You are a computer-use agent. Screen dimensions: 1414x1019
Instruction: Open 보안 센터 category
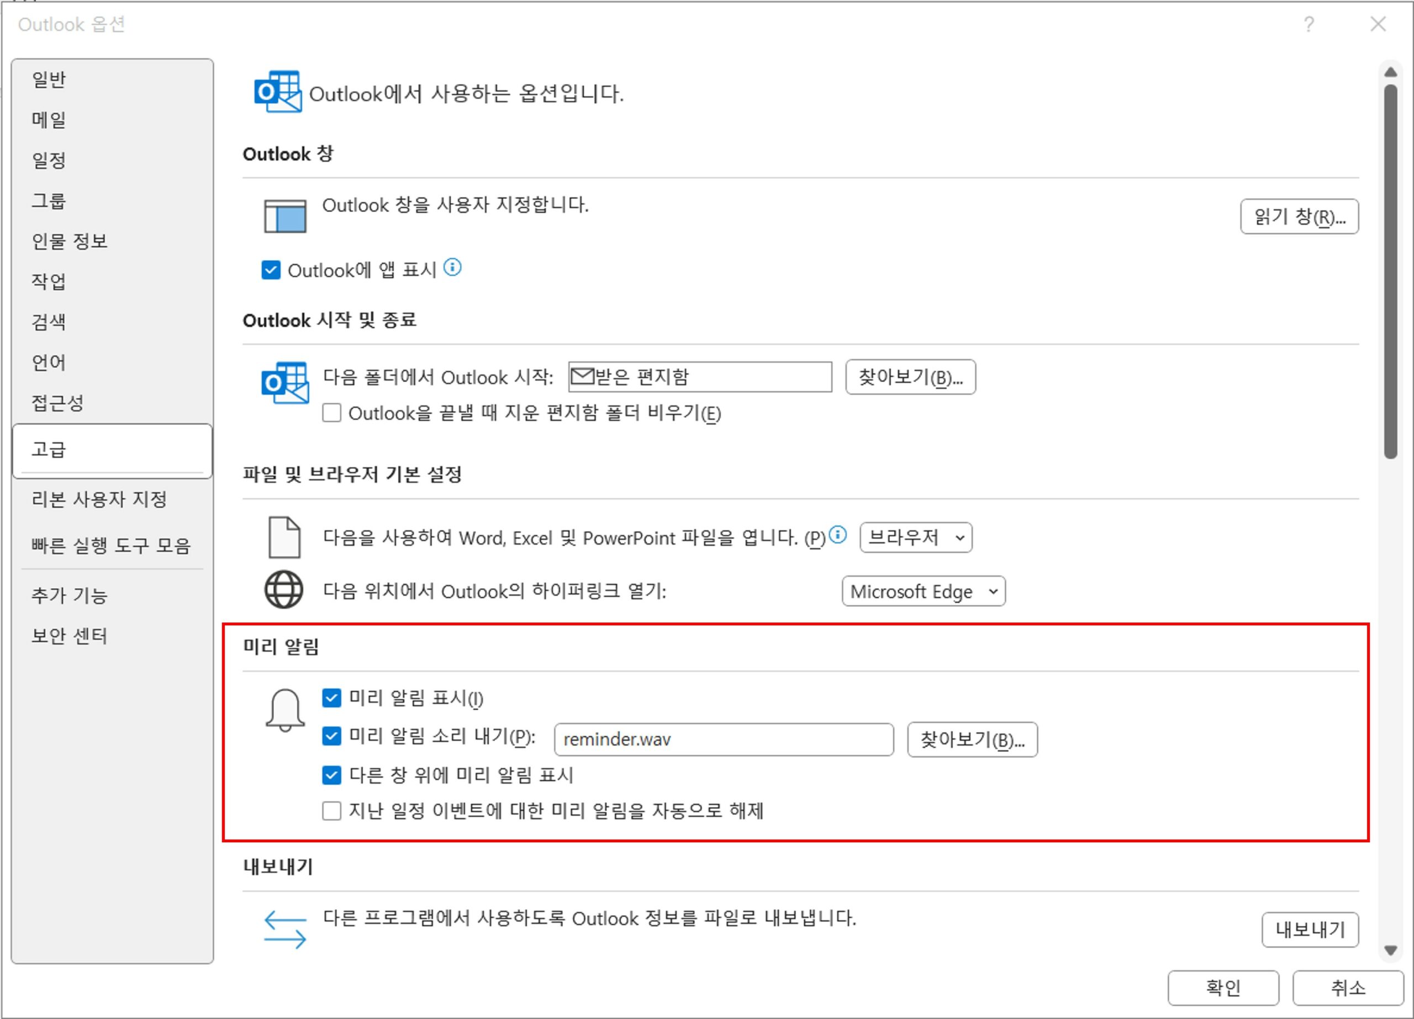pos(69,636)
